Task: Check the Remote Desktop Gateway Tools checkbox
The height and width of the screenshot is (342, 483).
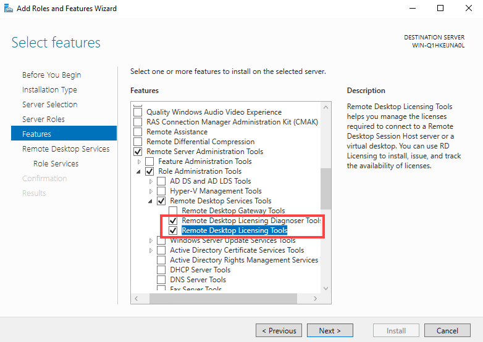Action: (x=173, y=211)
